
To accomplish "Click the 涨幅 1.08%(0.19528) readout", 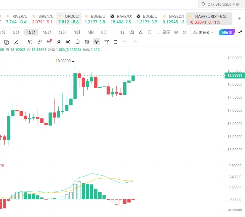I will coord(64,50).
